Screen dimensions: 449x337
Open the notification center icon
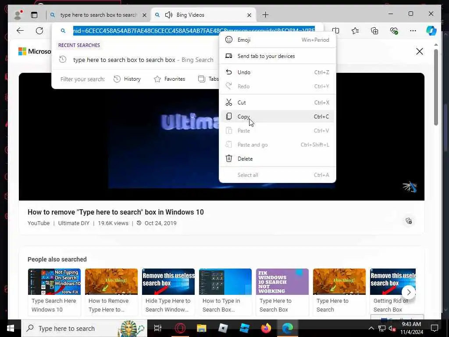(x=435, y=328)
